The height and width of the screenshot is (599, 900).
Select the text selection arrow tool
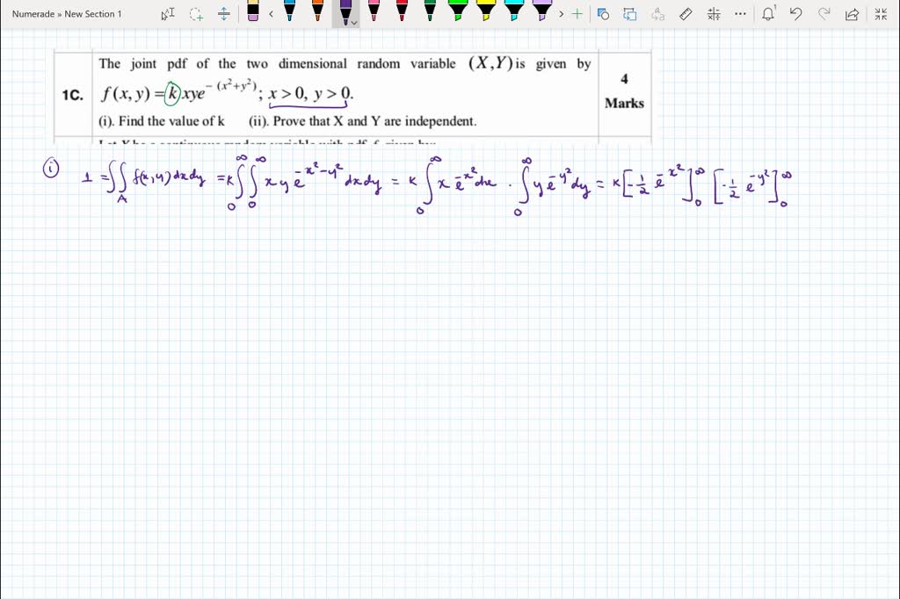[167, 14]
